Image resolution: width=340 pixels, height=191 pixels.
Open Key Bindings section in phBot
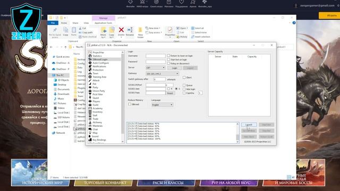(x=99, y=140)
